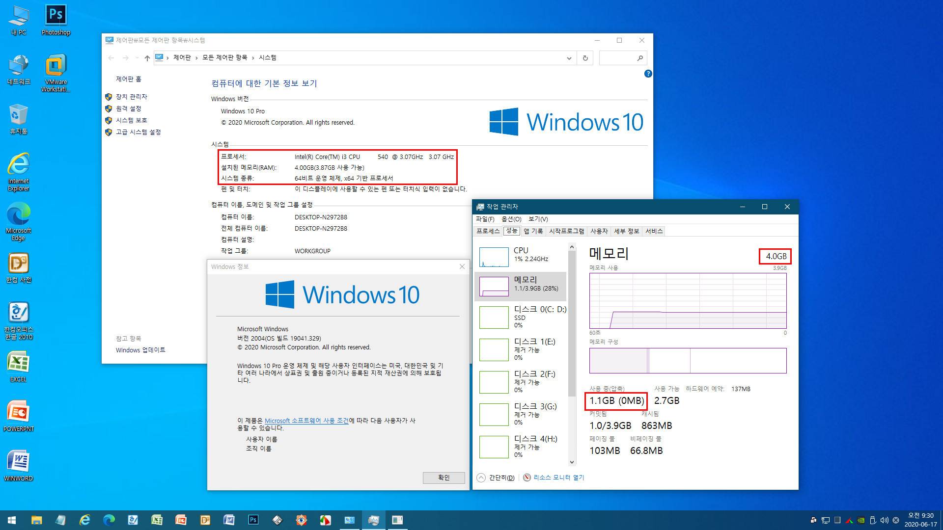This screenshot has width=943, height=530.
Task: Open recent locations dropdown in System window
Action: click(x=137, y=58)
